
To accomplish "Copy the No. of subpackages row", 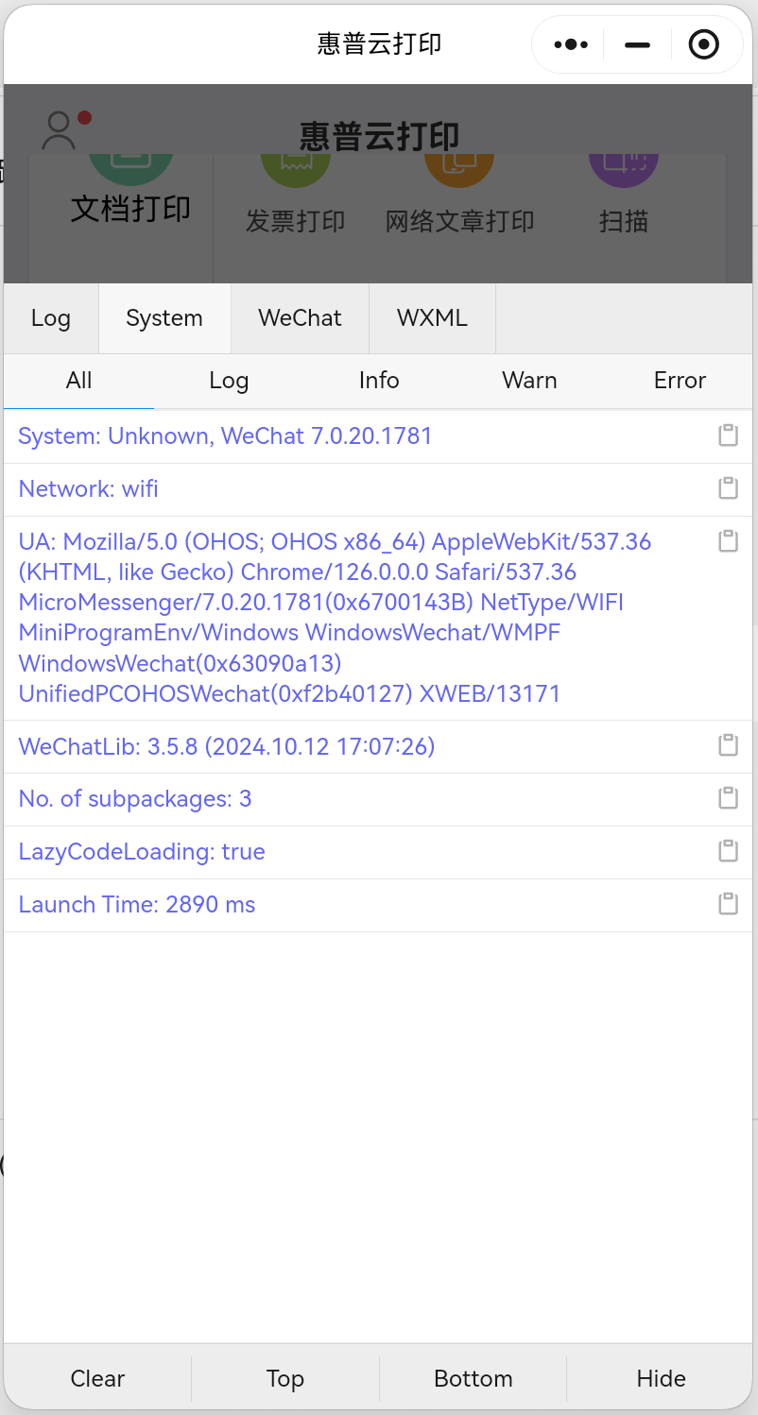I will [x=728, y=798].
